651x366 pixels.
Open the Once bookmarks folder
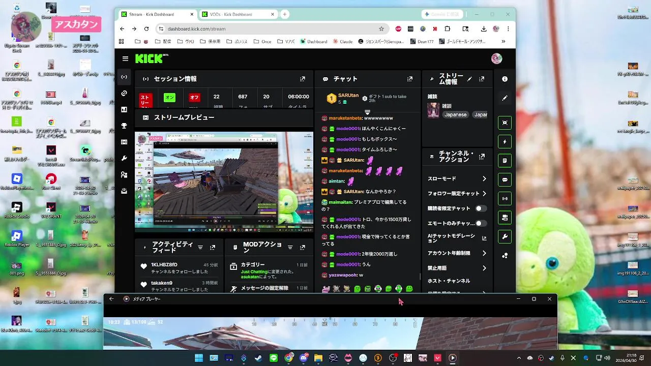pyautogui.click(x=262, y=42)
